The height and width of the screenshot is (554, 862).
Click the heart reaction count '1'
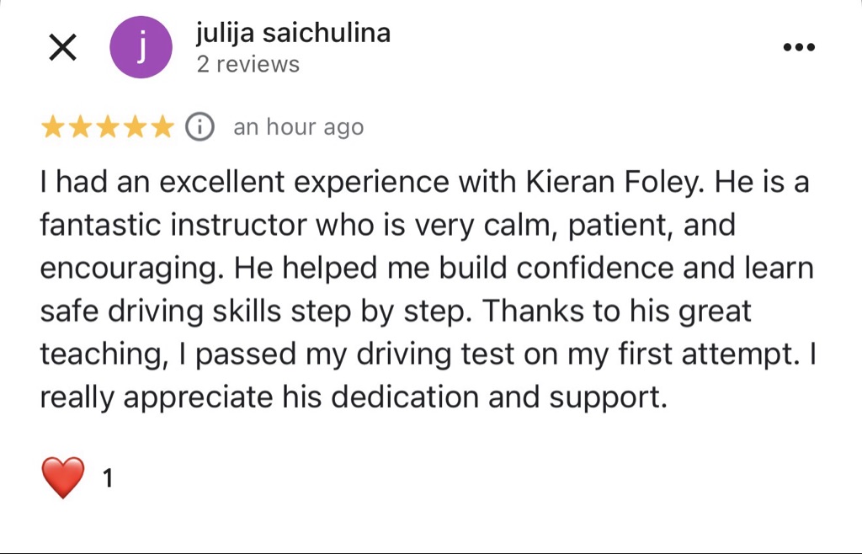click(107, 478)
